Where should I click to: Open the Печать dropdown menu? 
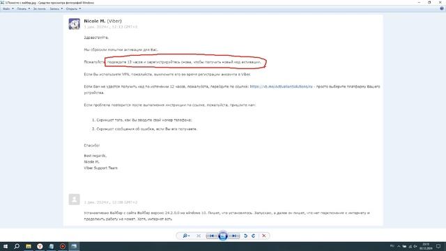tap(23, 9)
